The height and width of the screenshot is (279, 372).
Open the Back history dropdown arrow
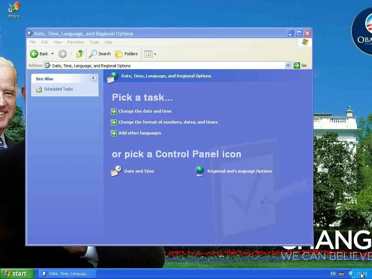point(52,54)
